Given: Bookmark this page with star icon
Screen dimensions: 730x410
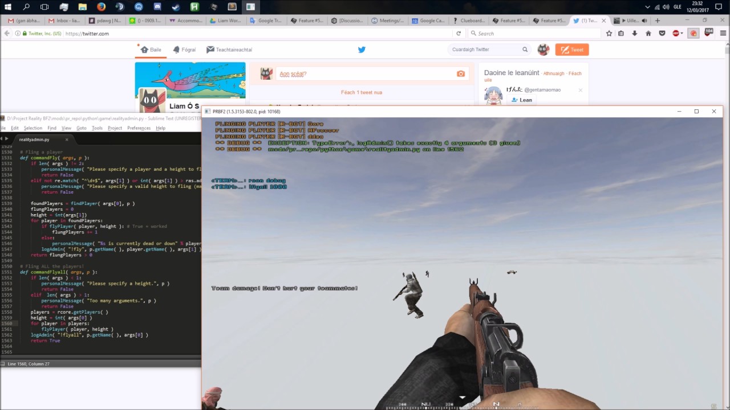Looking at the screenshot, I should tap(609, 34).
